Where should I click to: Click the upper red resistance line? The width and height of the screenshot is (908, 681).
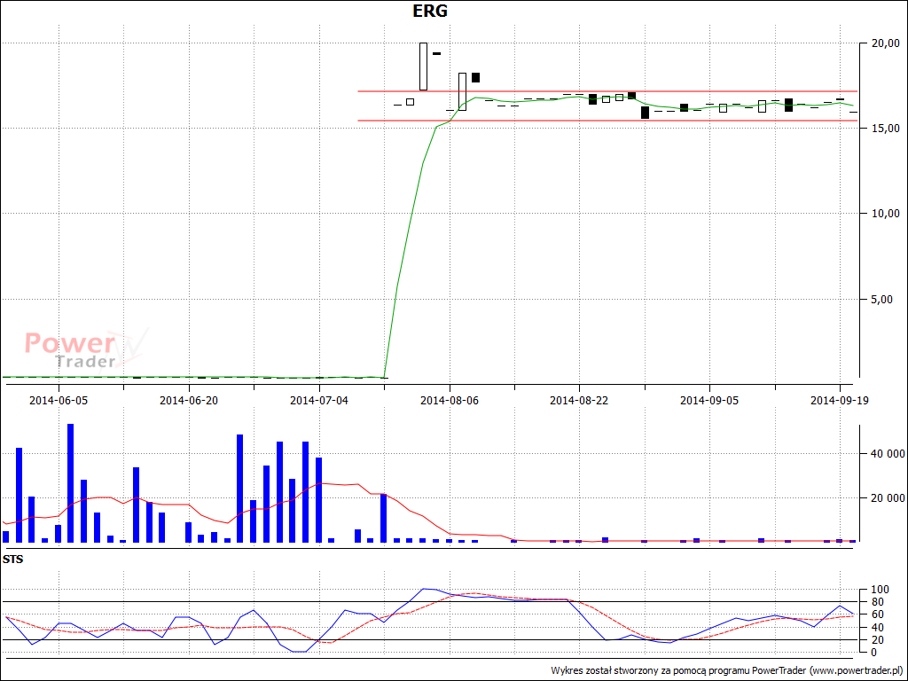pyautogui.click(x=607, y=91)
